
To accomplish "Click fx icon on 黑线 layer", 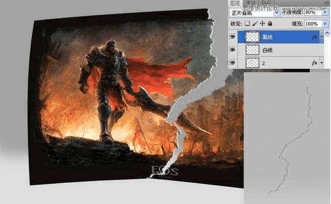I will pos(315,37).
